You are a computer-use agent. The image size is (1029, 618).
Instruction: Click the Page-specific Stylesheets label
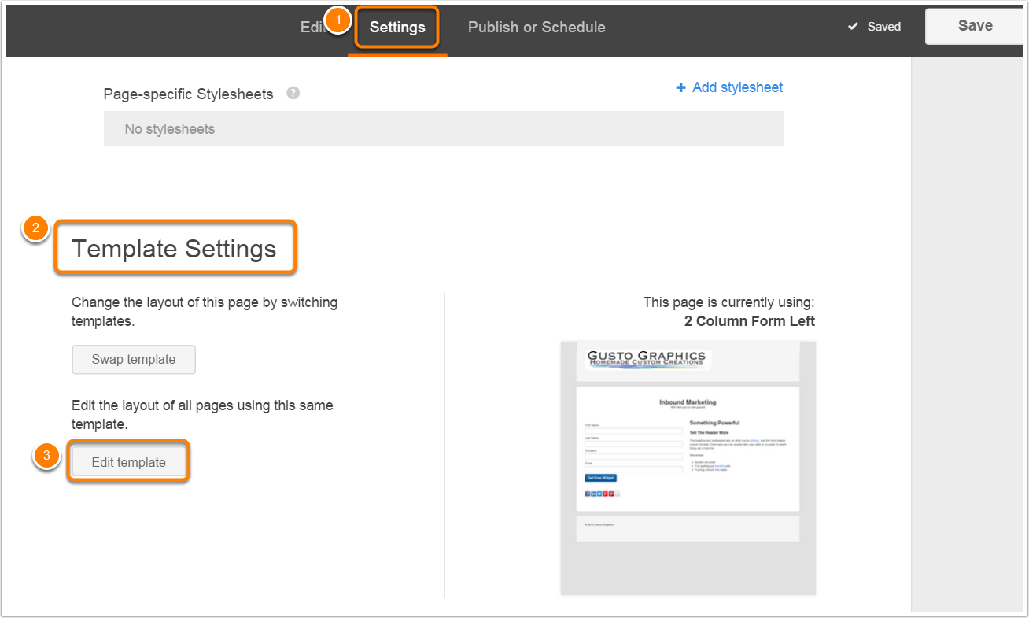(189, 94)
